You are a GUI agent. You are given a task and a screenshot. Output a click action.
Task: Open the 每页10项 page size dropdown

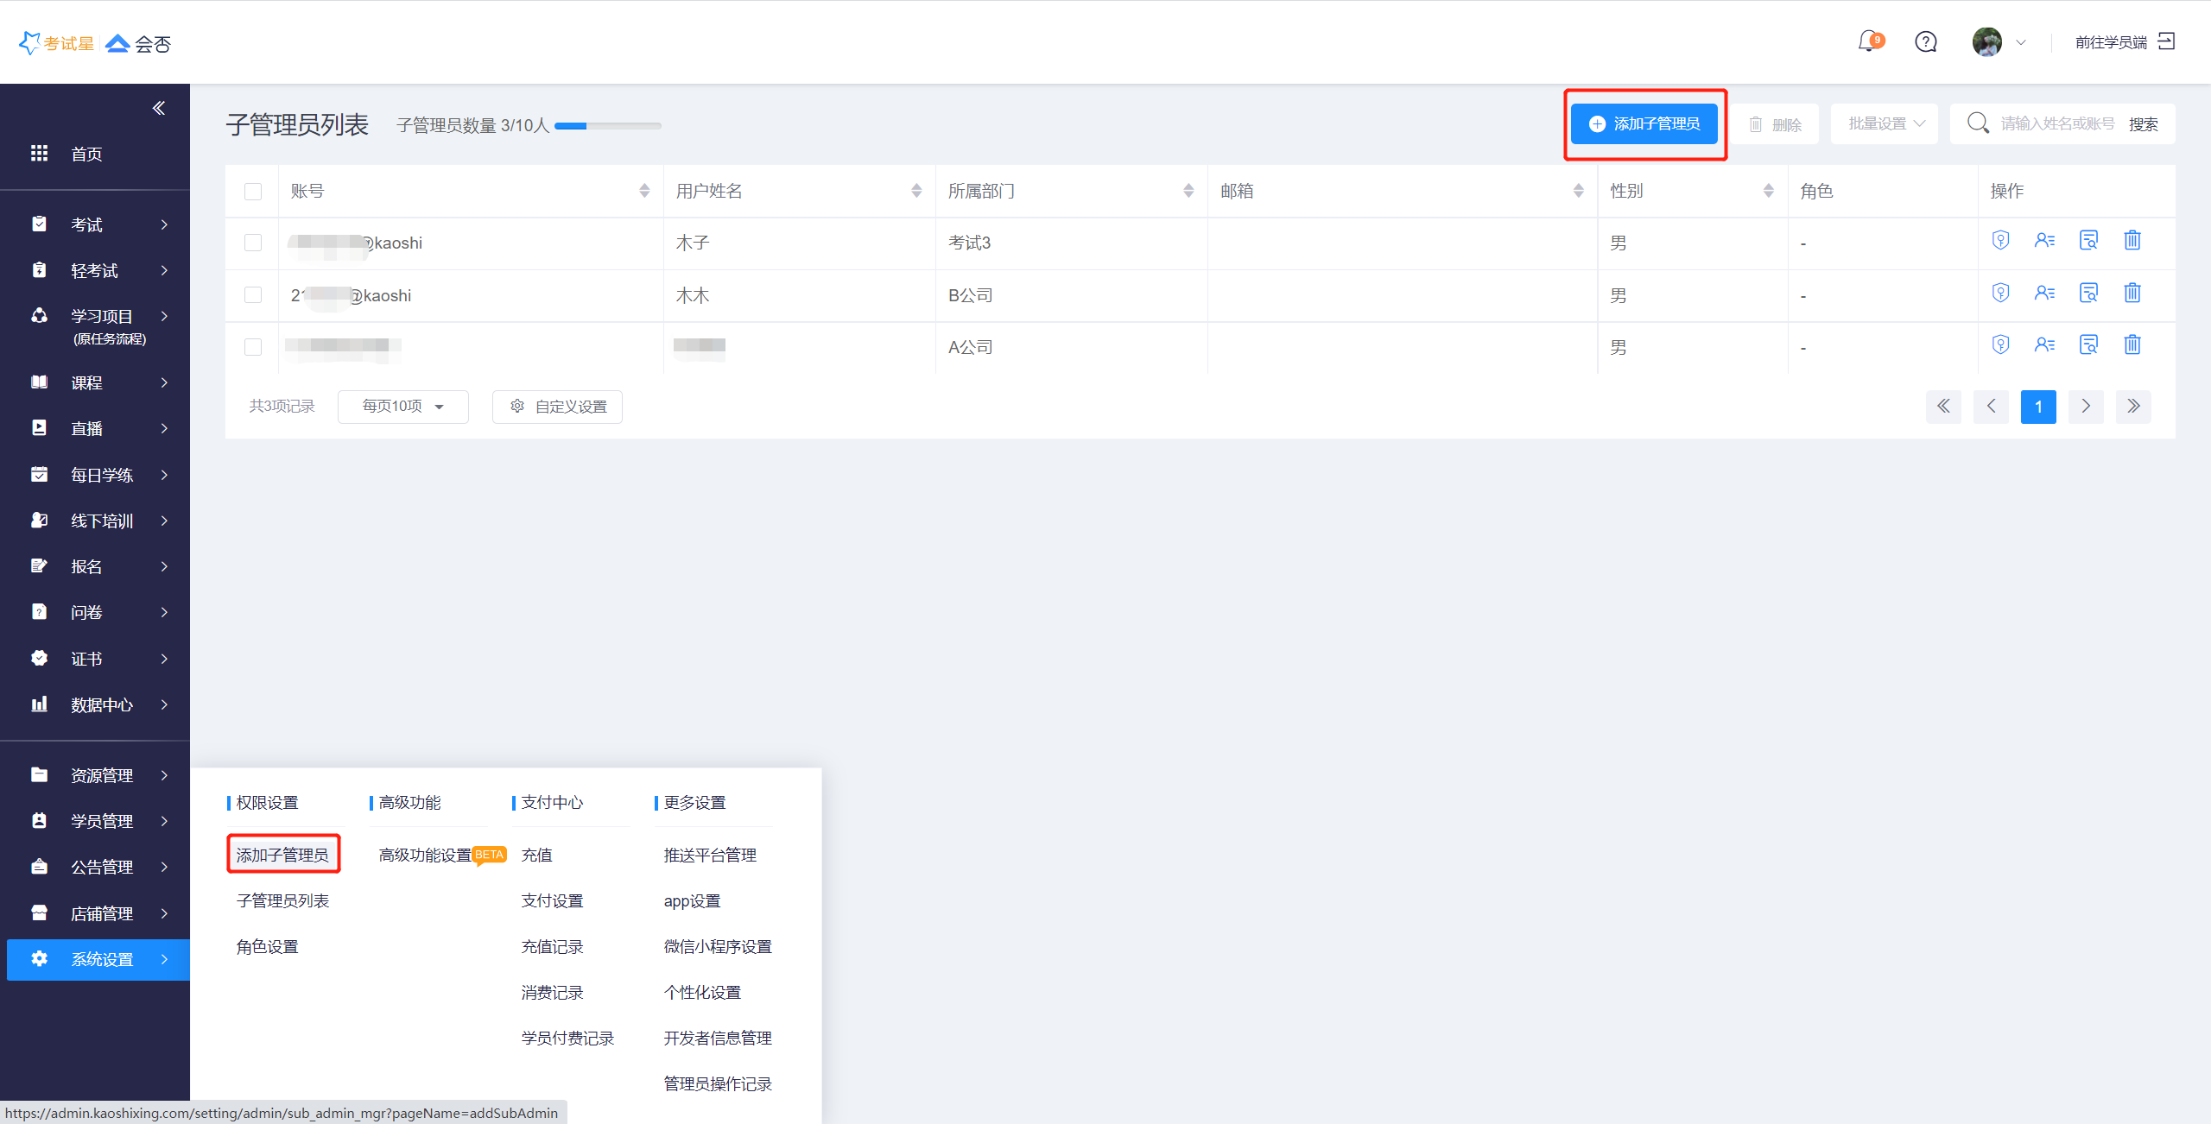402,407
